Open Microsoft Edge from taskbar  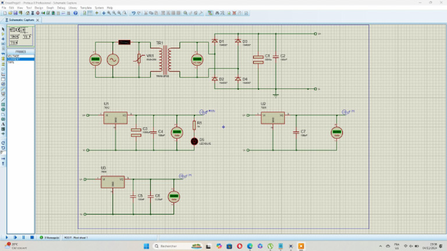click(x=250, y=246)
